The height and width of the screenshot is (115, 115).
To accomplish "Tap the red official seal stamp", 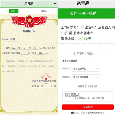I will tap(46, 78).
